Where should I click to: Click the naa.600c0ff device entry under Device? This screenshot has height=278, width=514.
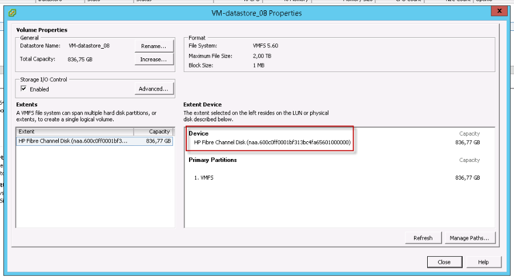click(272, 142)
